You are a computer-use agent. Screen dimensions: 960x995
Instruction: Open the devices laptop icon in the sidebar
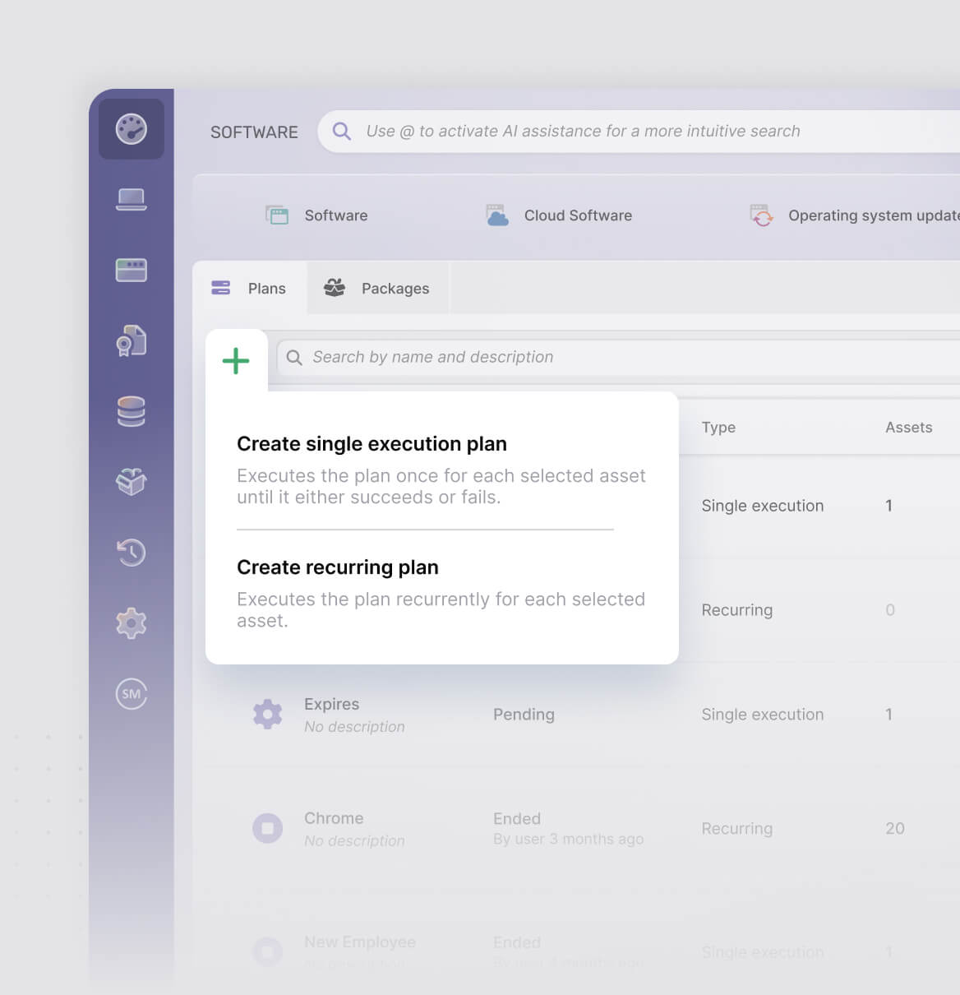pos(131,199)
